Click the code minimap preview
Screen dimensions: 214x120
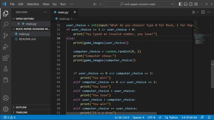click(202, 33)
